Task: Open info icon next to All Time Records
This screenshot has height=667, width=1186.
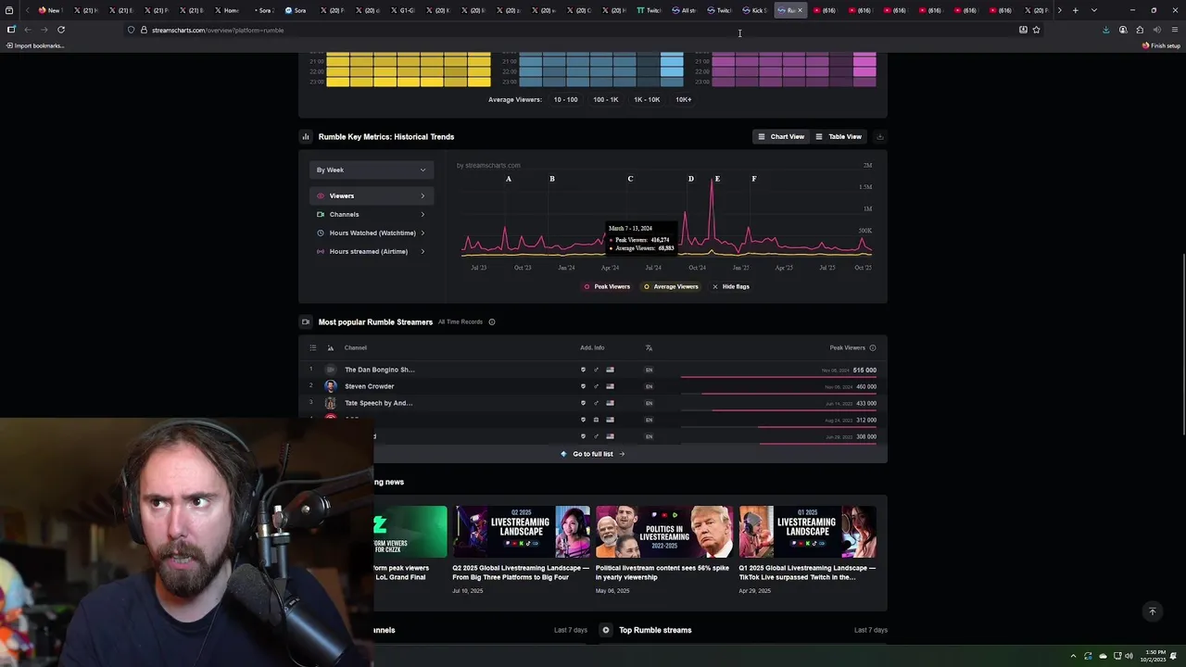Action: (492, 322)
